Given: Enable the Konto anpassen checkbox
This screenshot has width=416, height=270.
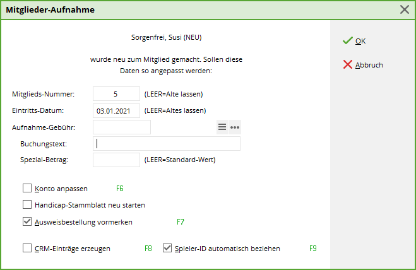Looking at the screenshot, I should point(27,188).
